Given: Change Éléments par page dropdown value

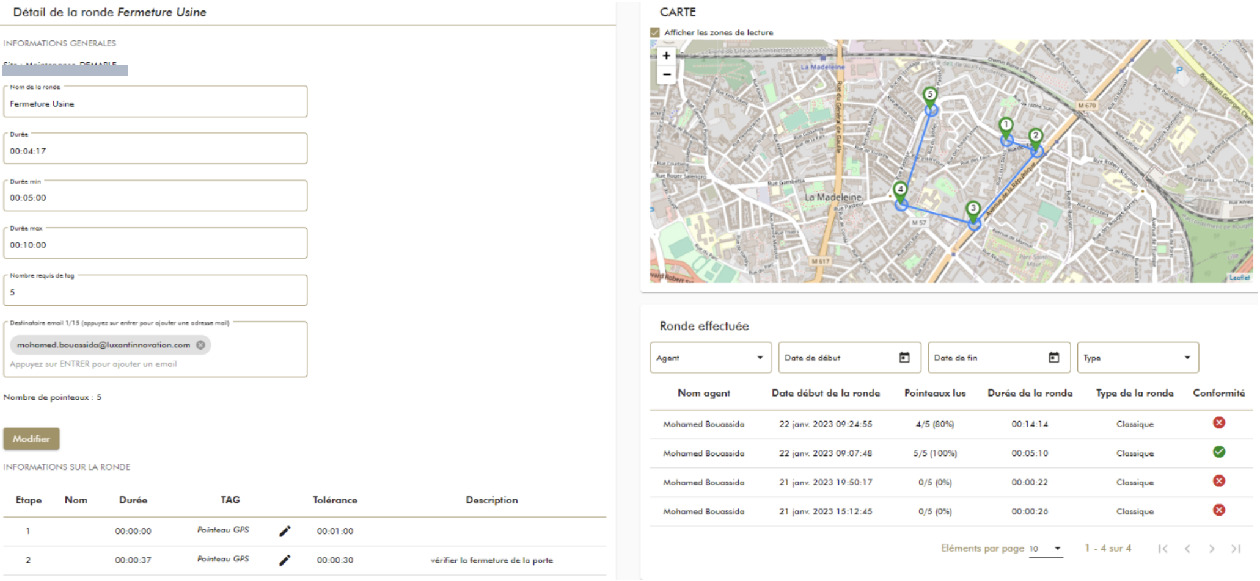Looking at the screenshot, I should 1046,549.
